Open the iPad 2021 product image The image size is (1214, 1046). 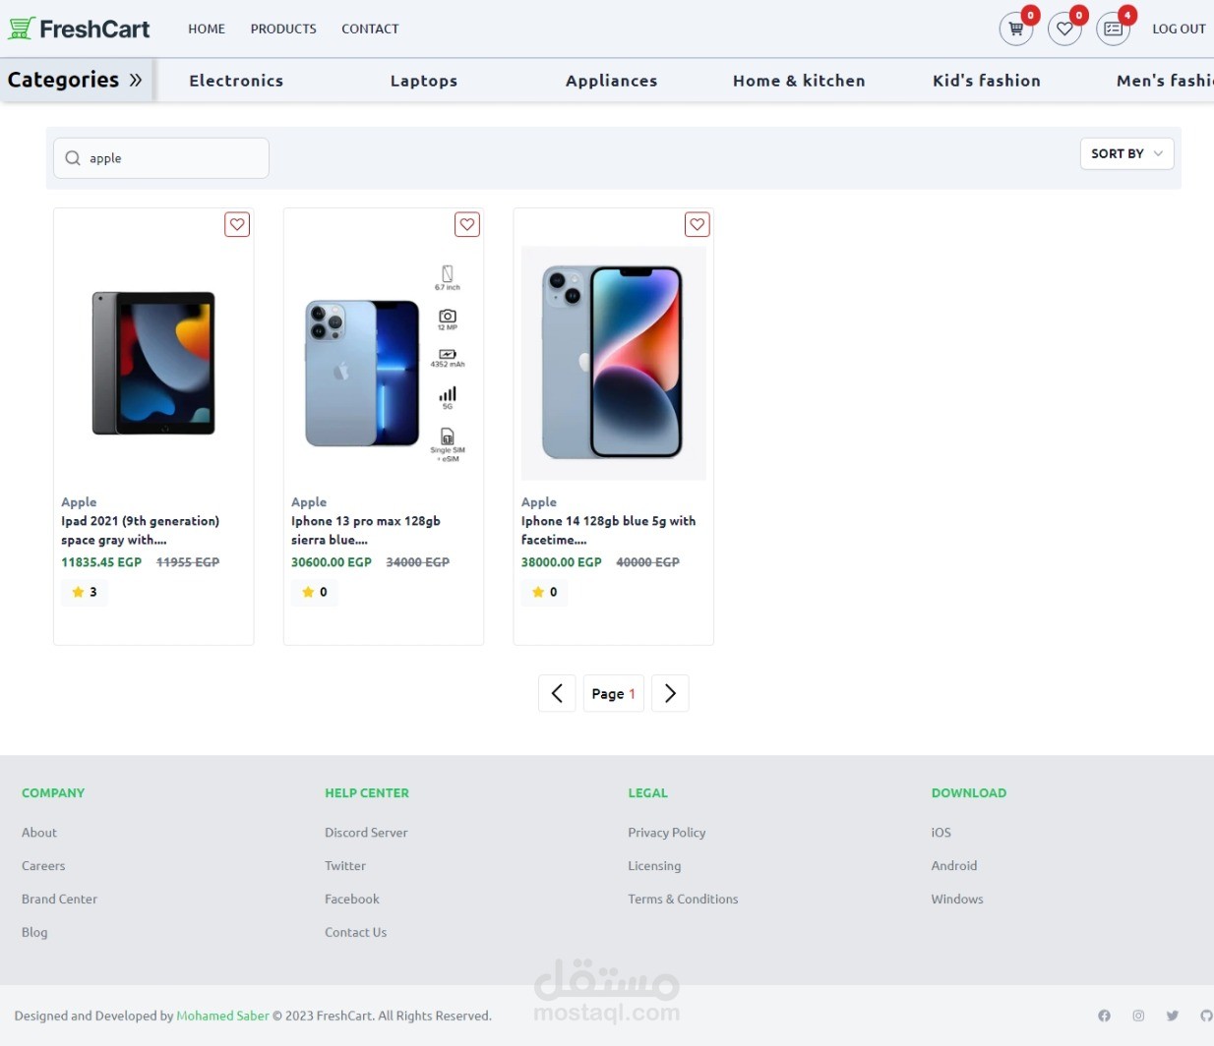click(153, 363)
